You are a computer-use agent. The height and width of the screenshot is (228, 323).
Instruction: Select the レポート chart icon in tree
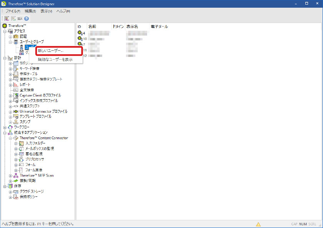coord(16,85)
